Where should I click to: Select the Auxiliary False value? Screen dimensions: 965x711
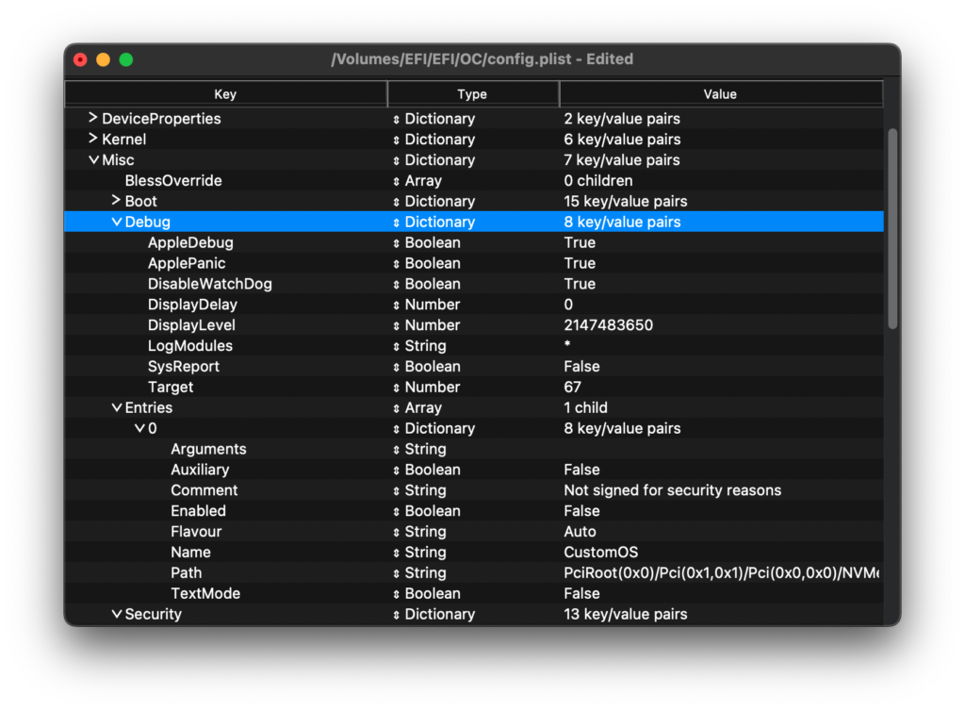(581, 470)
